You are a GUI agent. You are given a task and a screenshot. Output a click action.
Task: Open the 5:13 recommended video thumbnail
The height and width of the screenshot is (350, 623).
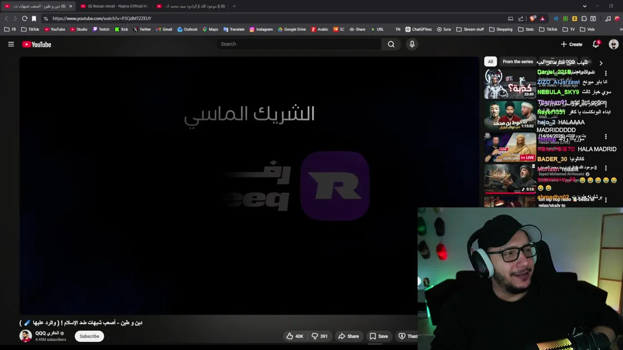click(x=510, y=179)
